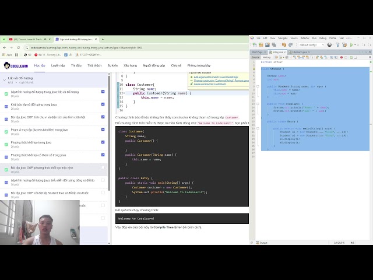The width and height of the screenshot is (373, 280).
Task: Click CodeLearn logo
Action: pos(16,65)
